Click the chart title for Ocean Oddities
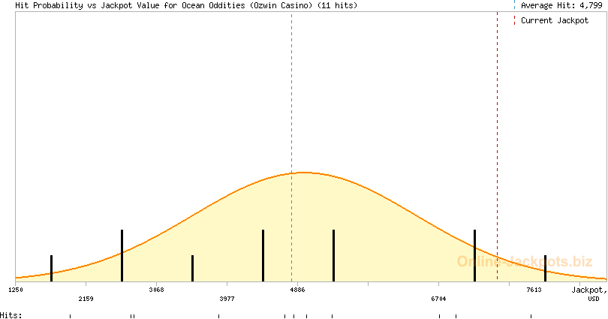Screen dimensions: 608x319 click(x=186, y=5)
